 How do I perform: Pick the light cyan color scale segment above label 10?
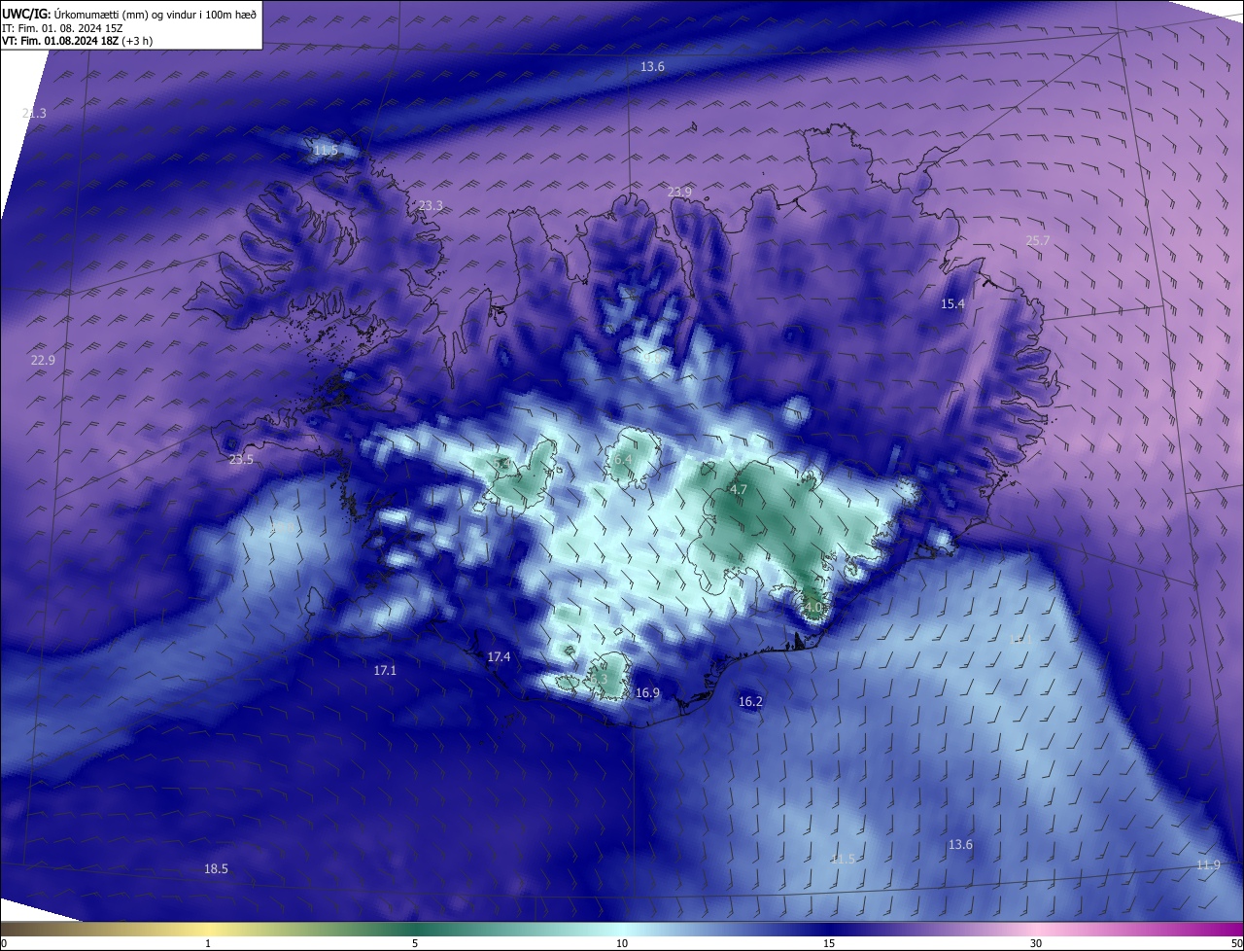coord(622,930)
